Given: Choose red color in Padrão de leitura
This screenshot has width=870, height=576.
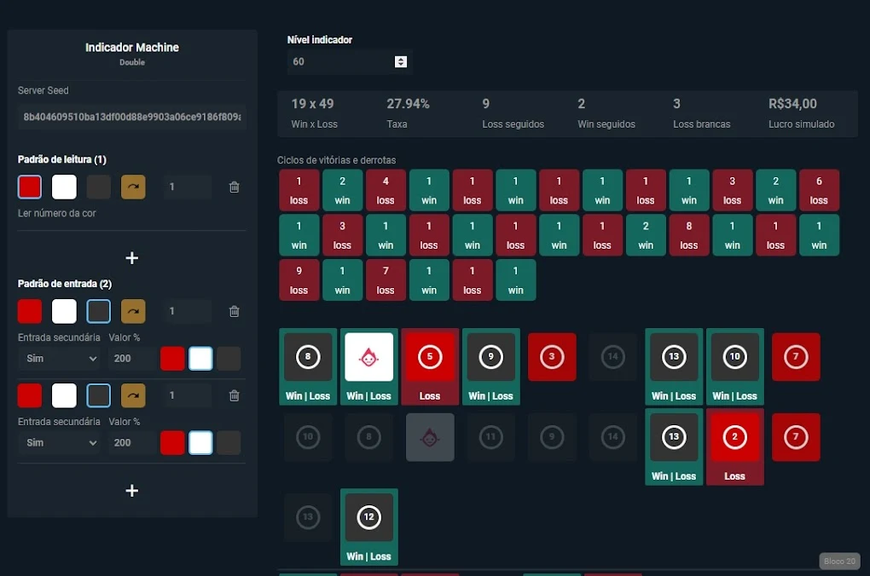Looking at the screenshot, I should click(30, 187).
